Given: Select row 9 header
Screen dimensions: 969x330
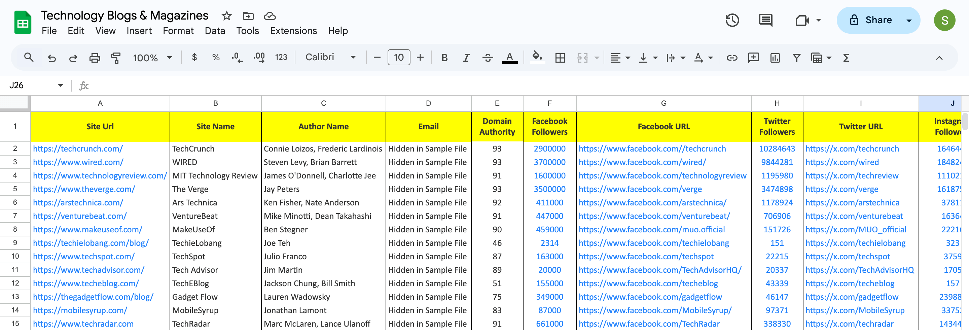Looking at the screenshot, I should (x=15, y=243).
